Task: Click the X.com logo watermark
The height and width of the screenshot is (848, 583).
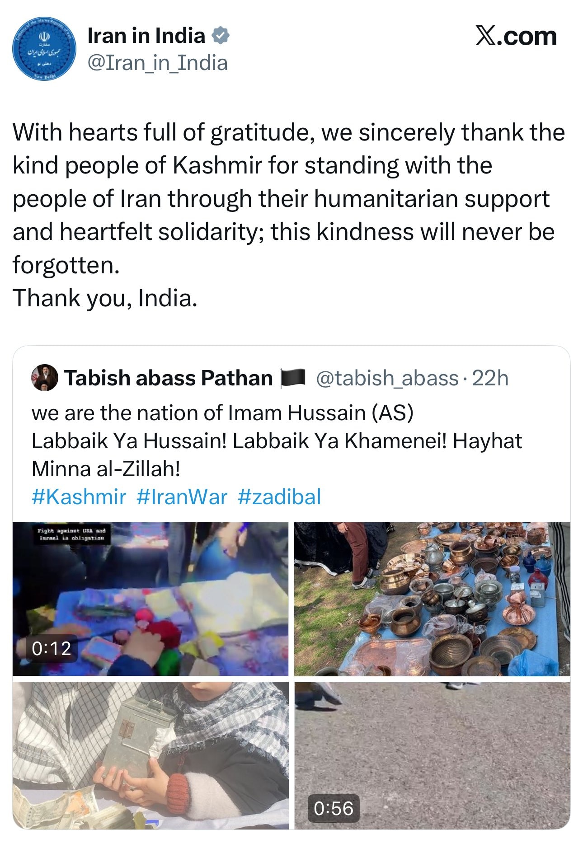Action: [x=516, y=36]
